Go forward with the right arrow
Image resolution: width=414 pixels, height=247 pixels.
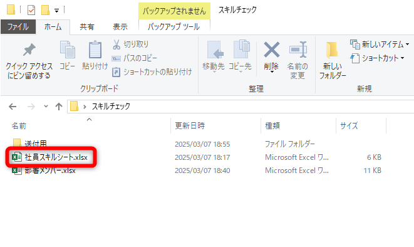(31, 107)
